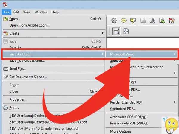This screenshot has width=179, height=134.
Task: Click the Open folder icon
Action: 6,19
